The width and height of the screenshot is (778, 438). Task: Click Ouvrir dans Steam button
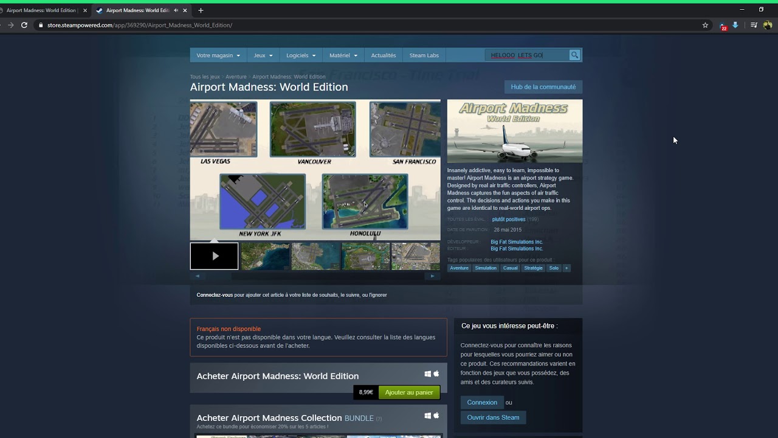pos(493,417)
